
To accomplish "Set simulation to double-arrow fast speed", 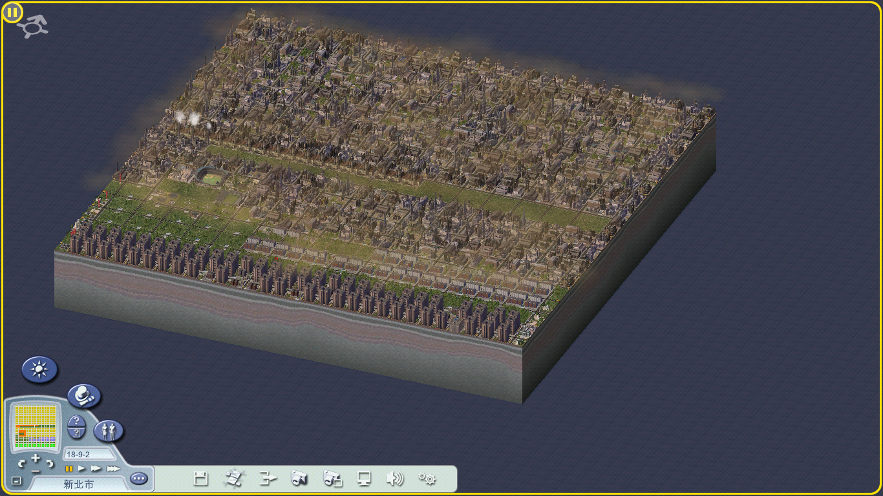I will [x=96, y=468].
